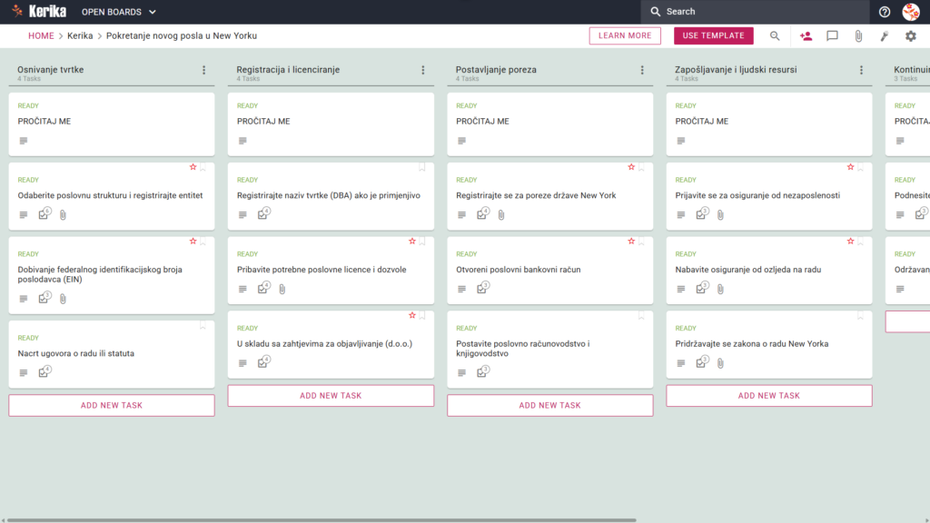
Task: Open user profile avatar
Action: (x=911, y=12)
